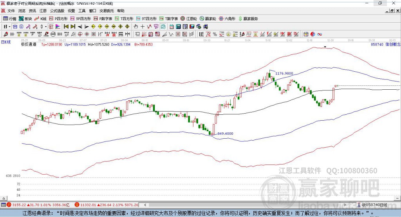Click 858740 信创概念 stock code label
401x217 pixels.
pos(386,44)
